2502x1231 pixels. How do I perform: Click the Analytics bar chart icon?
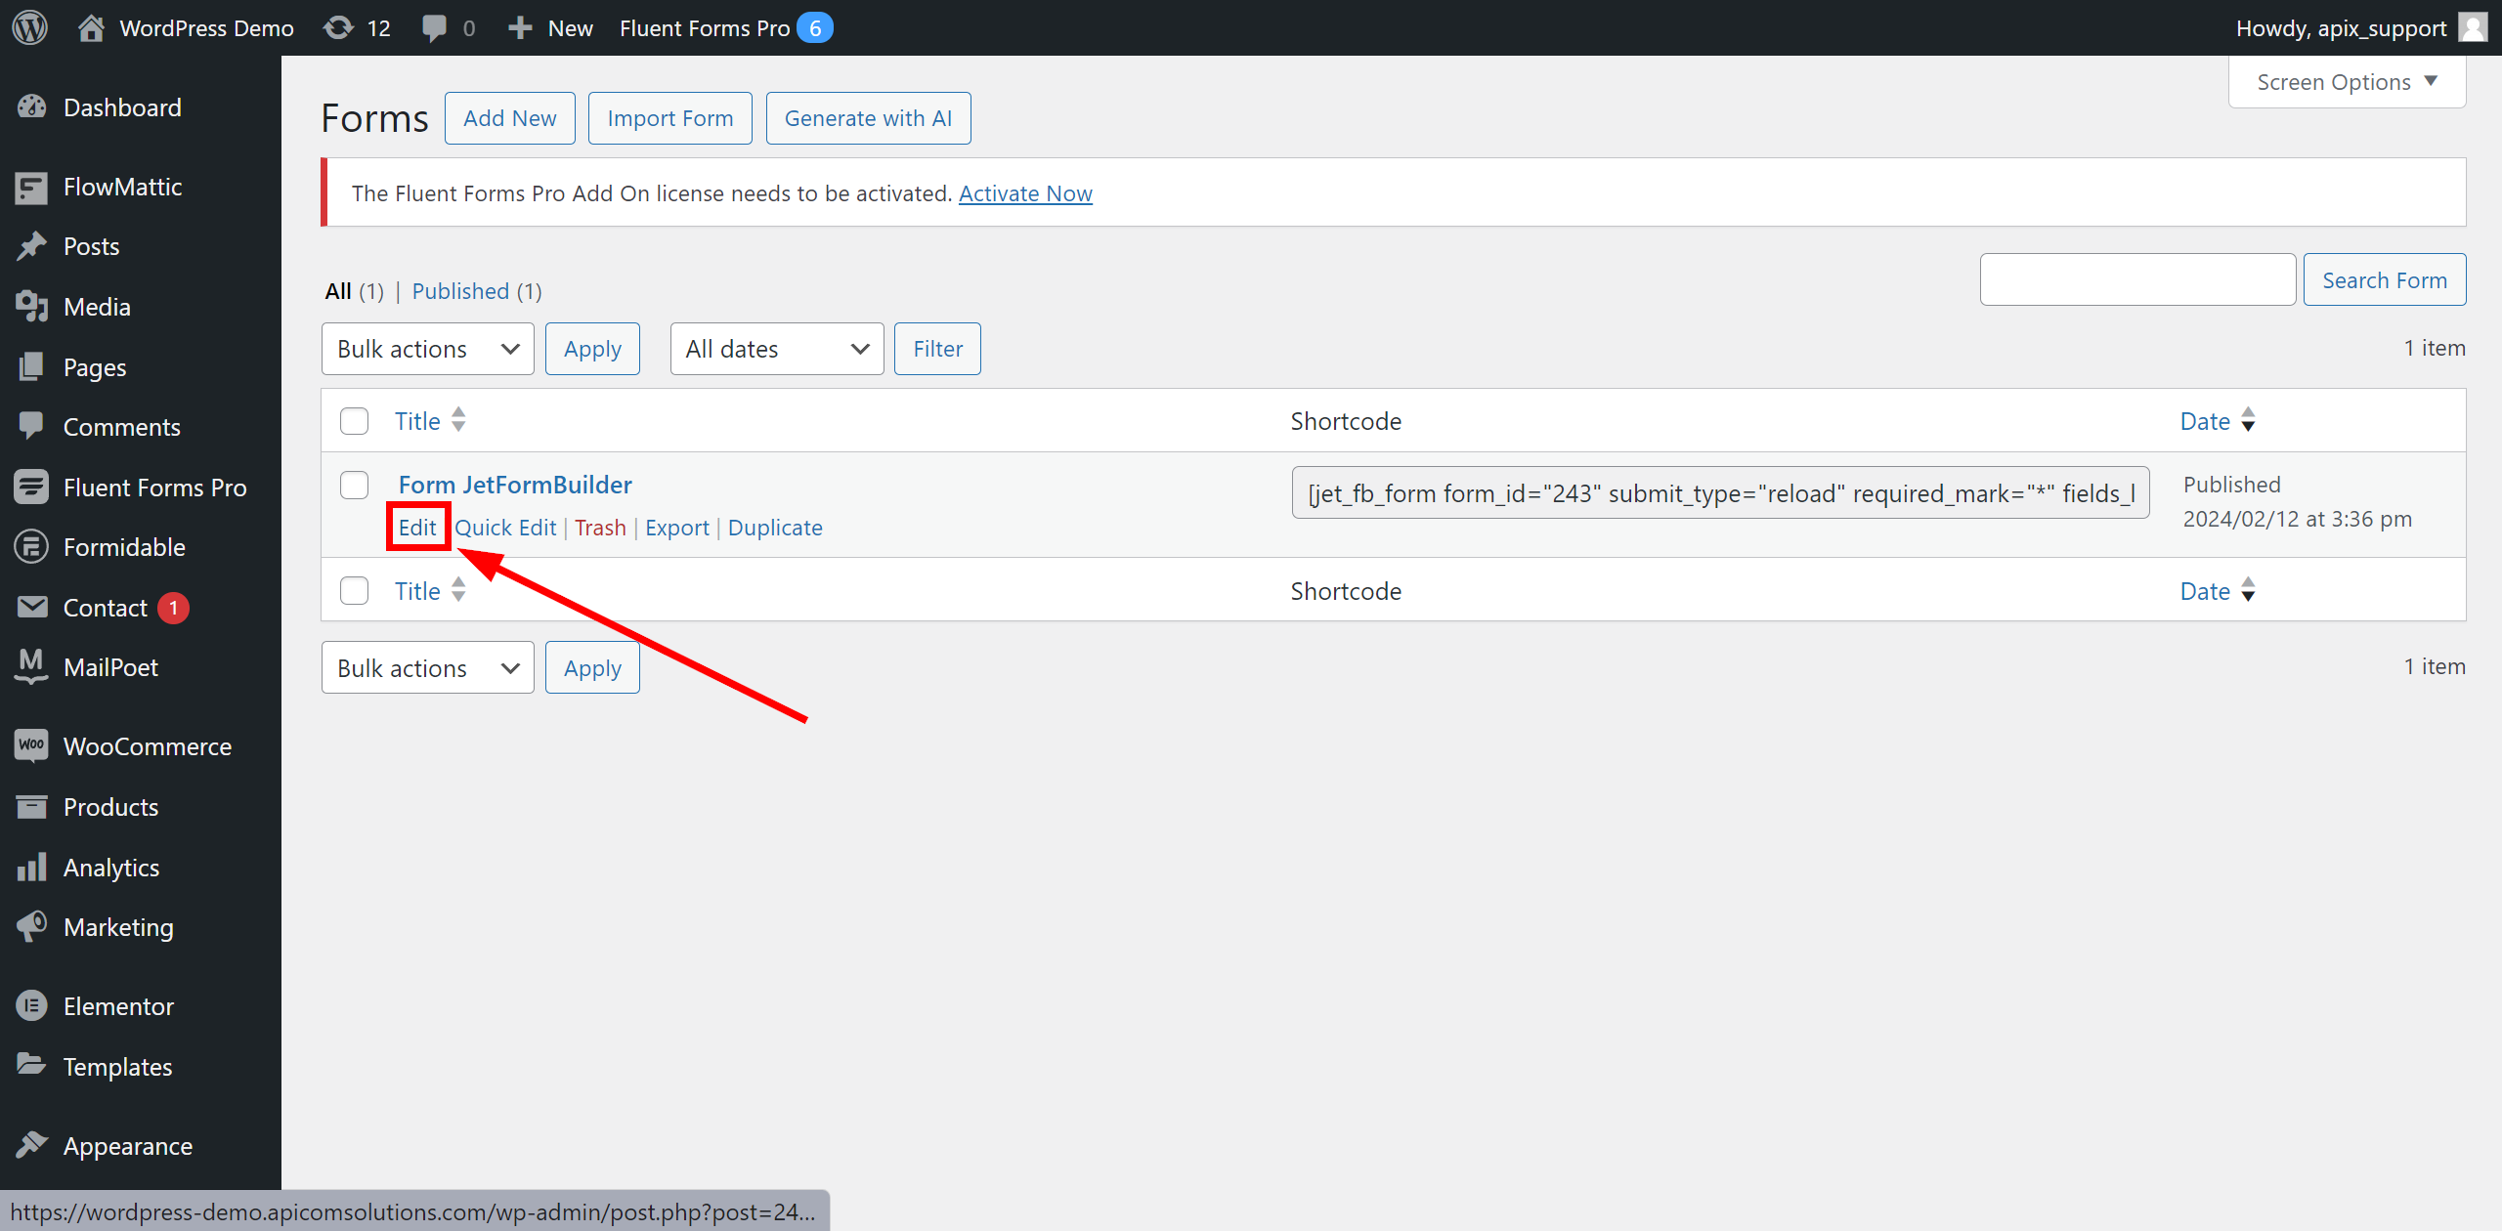click(x=31, y=867)
